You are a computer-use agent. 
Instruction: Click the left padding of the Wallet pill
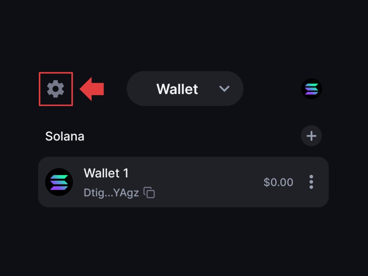tap(138, 89)
